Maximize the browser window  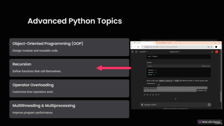pos(215,43)
